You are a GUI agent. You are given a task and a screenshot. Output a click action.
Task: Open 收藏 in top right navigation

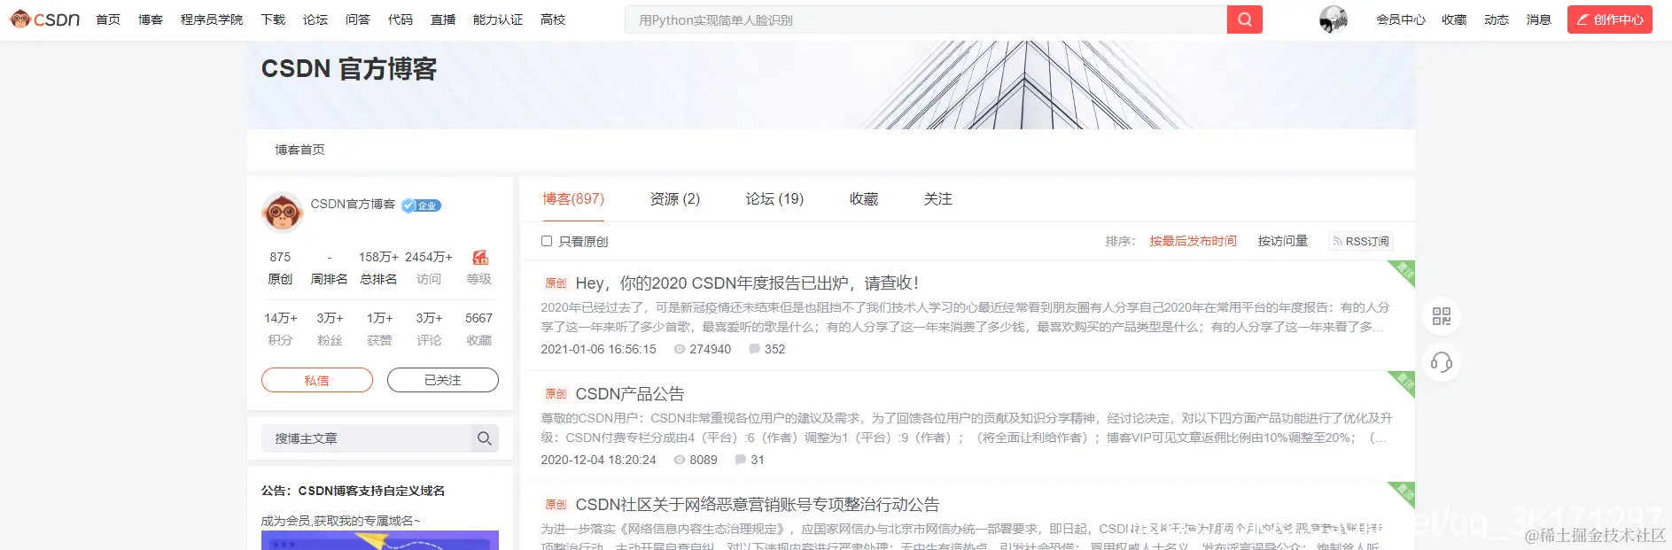coord(1454,19)
